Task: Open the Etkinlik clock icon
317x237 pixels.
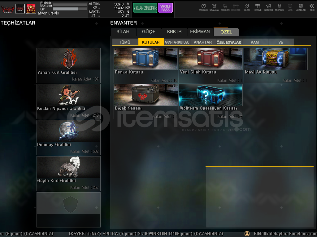Action: [x=203, y=7]
